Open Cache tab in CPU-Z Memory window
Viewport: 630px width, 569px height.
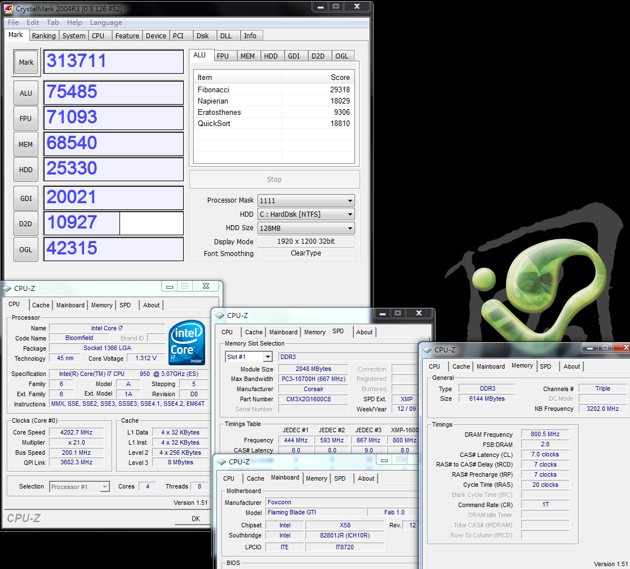(461, 366)
